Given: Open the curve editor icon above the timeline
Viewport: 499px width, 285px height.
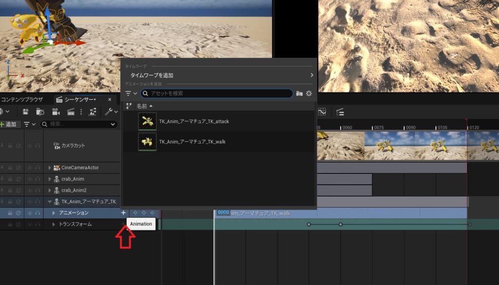Looking at the screenshot, I should 322,112.
